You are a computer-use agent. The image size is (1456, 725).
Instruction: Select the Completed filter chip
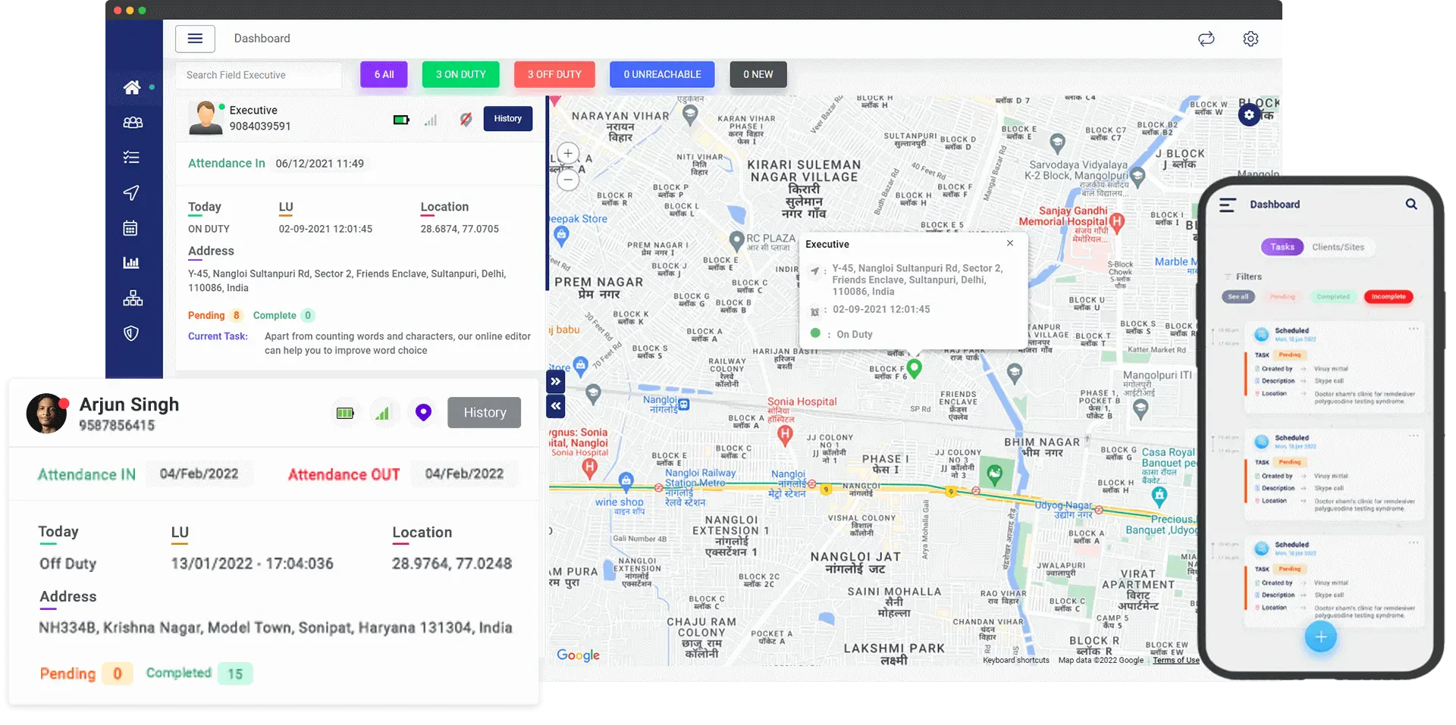click(1334, 297)
